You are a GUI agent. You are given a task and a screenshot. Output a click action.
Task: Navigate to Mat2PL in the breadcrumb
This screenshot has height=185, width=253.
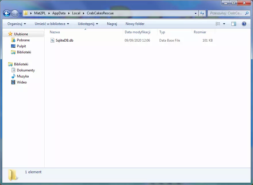coord(40,13)
